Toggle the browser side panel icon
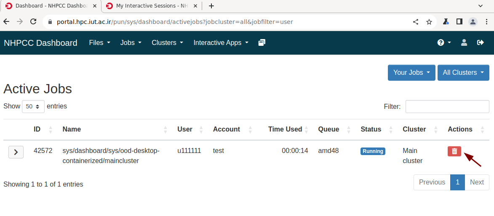This screenshot has height=216, width=494. 459,22
